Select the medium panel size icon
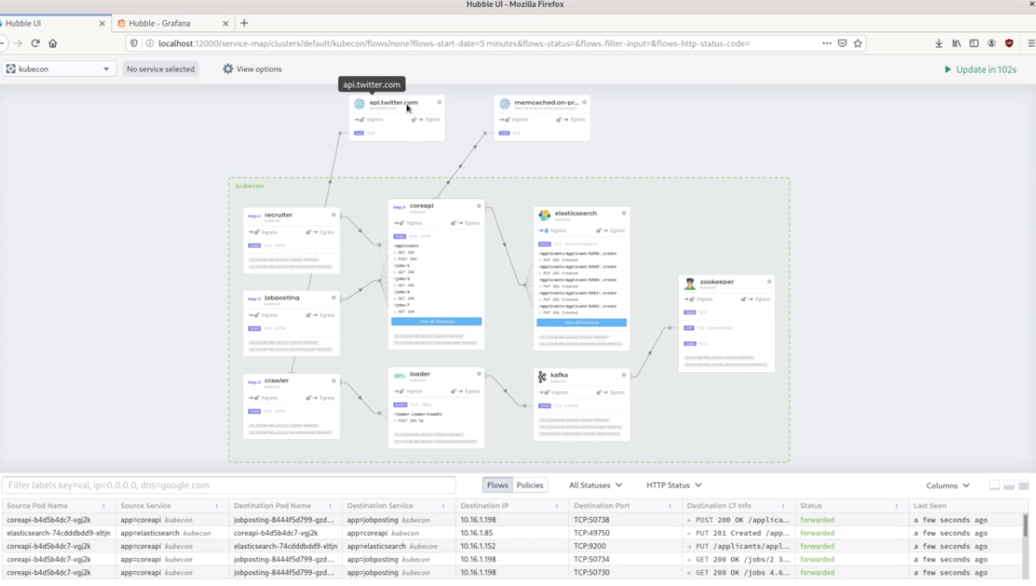 [1009, 485]
